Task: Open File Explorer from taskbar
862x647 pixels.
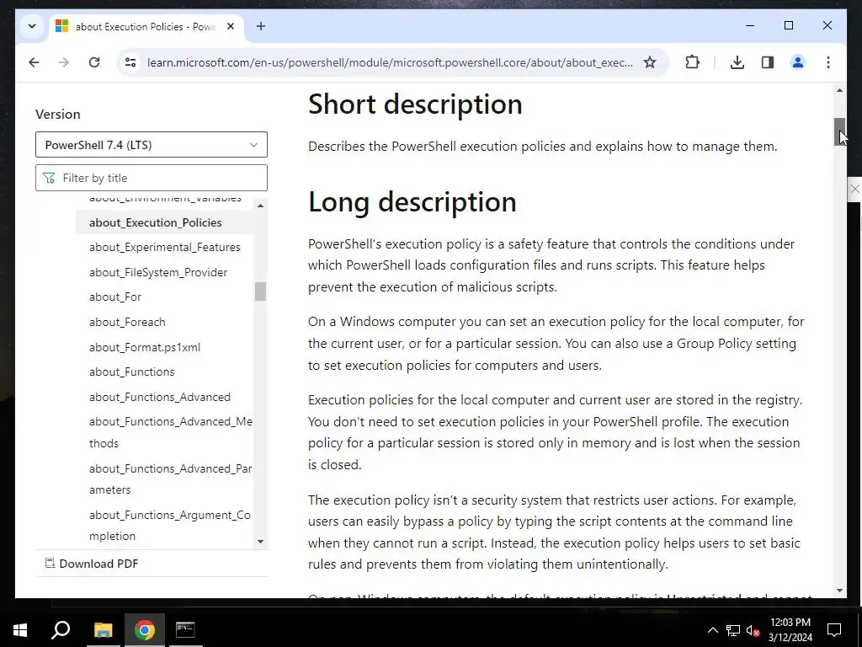Action: tap(103, 630)
